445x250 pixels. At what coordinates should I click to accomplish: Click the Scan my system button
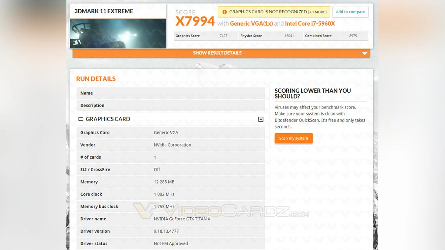point(294,139)
